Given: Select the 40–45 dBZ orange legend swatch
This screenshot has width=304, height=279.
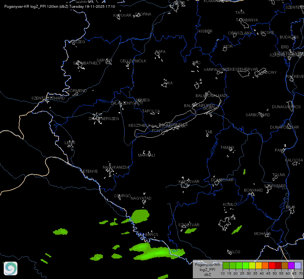Looking at the screenshot, I should click(x=265, y=265).
